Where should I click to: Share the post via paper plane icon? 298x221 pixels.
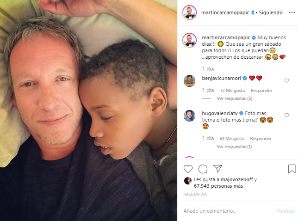tap(217, 168)
